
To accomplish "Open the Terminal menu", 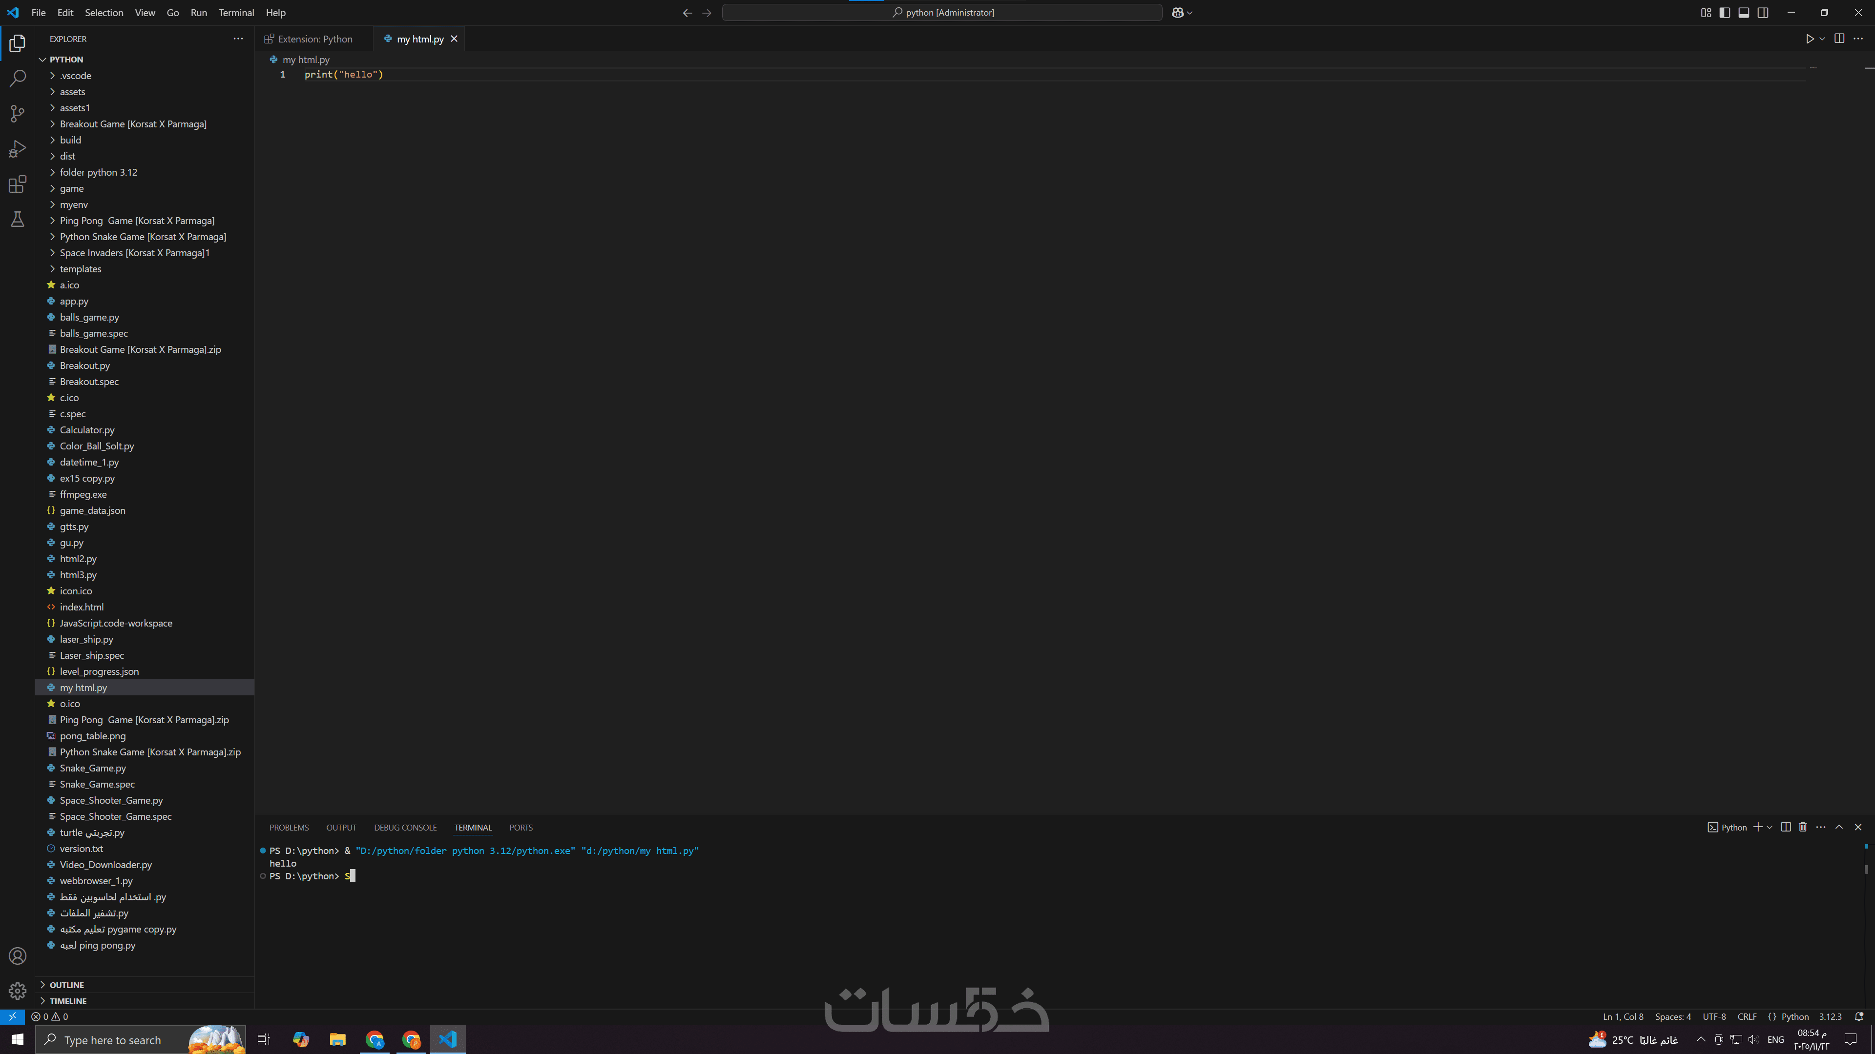I will 236,12.
